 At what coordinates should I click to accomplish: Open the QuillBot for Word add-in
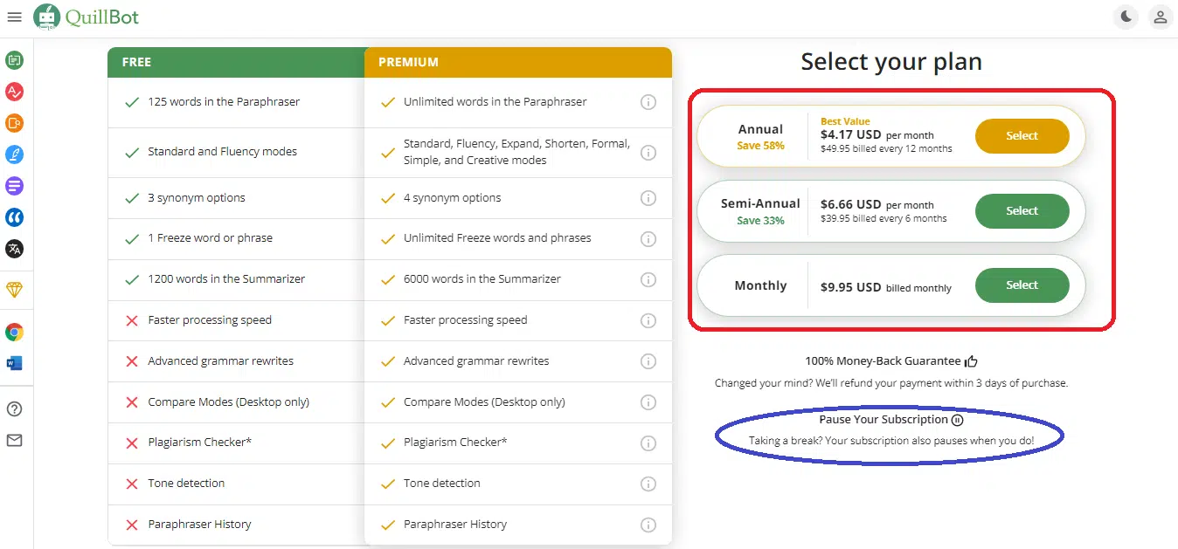click(14, 364)
